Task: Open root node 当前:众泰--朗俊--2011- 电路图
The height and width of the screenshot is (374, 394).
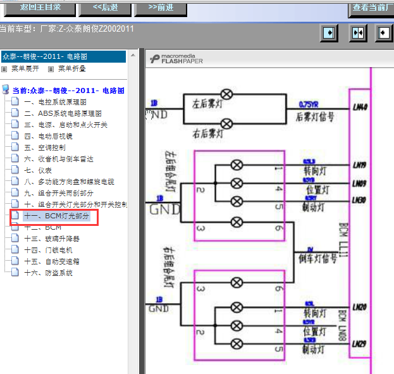Action: 68,90
